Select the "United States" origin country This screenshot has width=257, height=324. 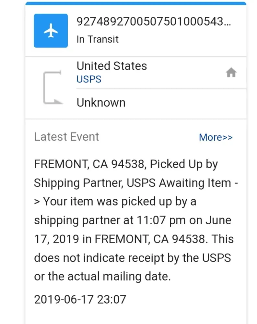[111, 66]
